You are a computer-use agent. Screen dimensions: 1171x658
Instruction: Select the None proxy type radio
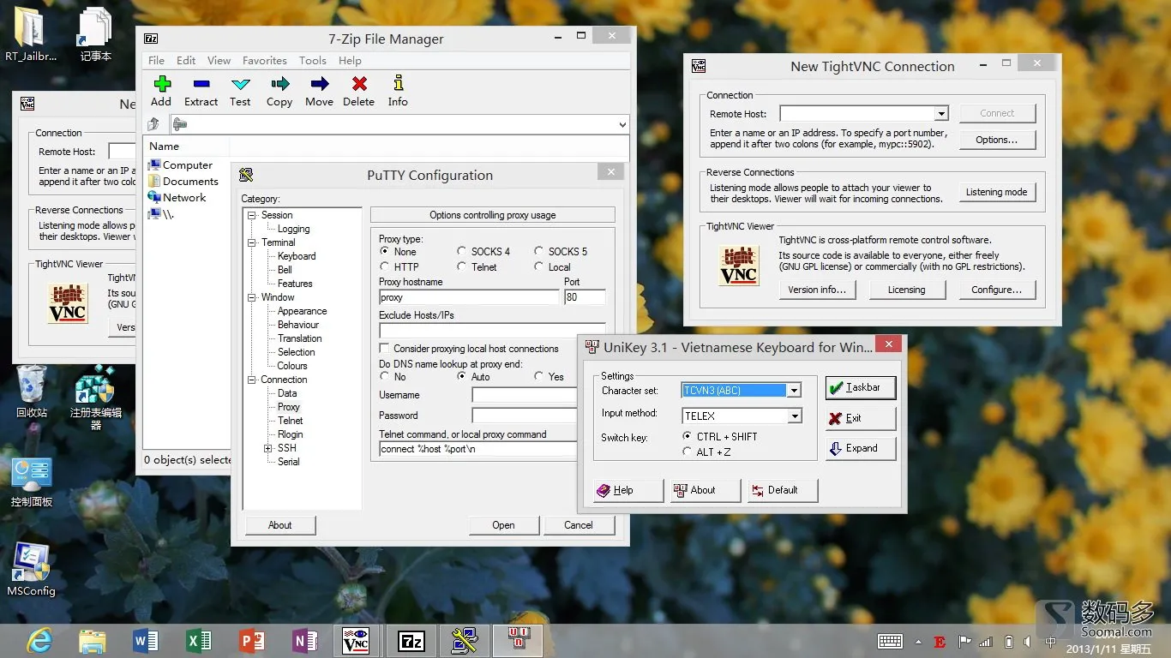tap(385, 252)
